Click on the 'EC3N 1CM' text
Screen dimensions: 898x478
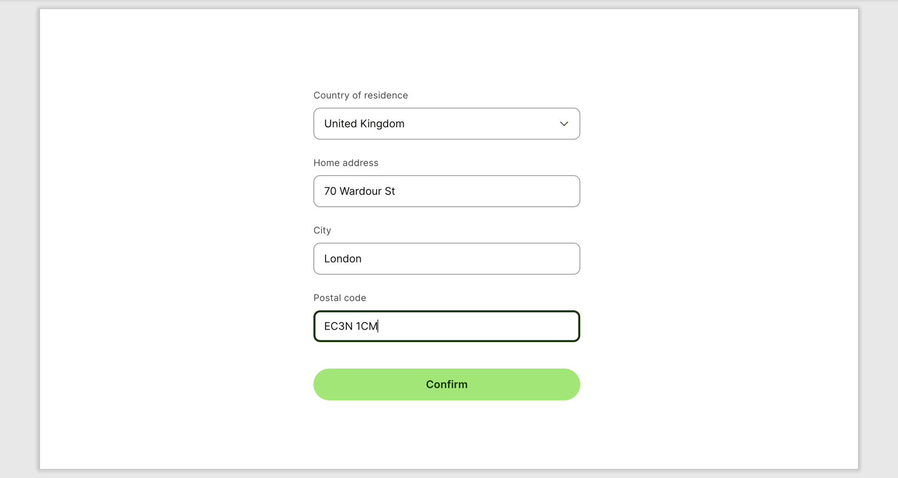coord(350,326)
